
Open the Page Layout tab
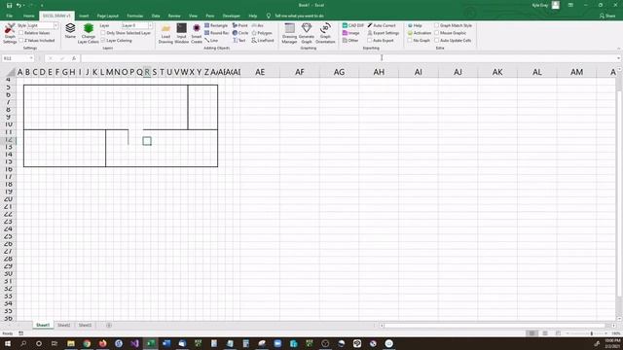[108, 16]
